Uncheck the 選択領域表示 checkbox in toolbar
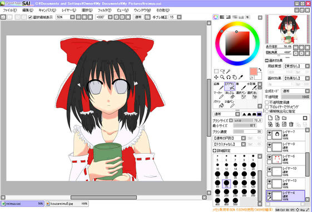This screenshot has height=212, width=312. tap(30, 17)
